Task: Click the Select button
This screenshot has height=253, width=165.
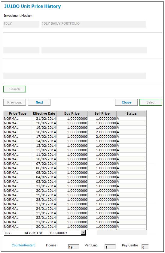Action: click(x=151, y=102)
